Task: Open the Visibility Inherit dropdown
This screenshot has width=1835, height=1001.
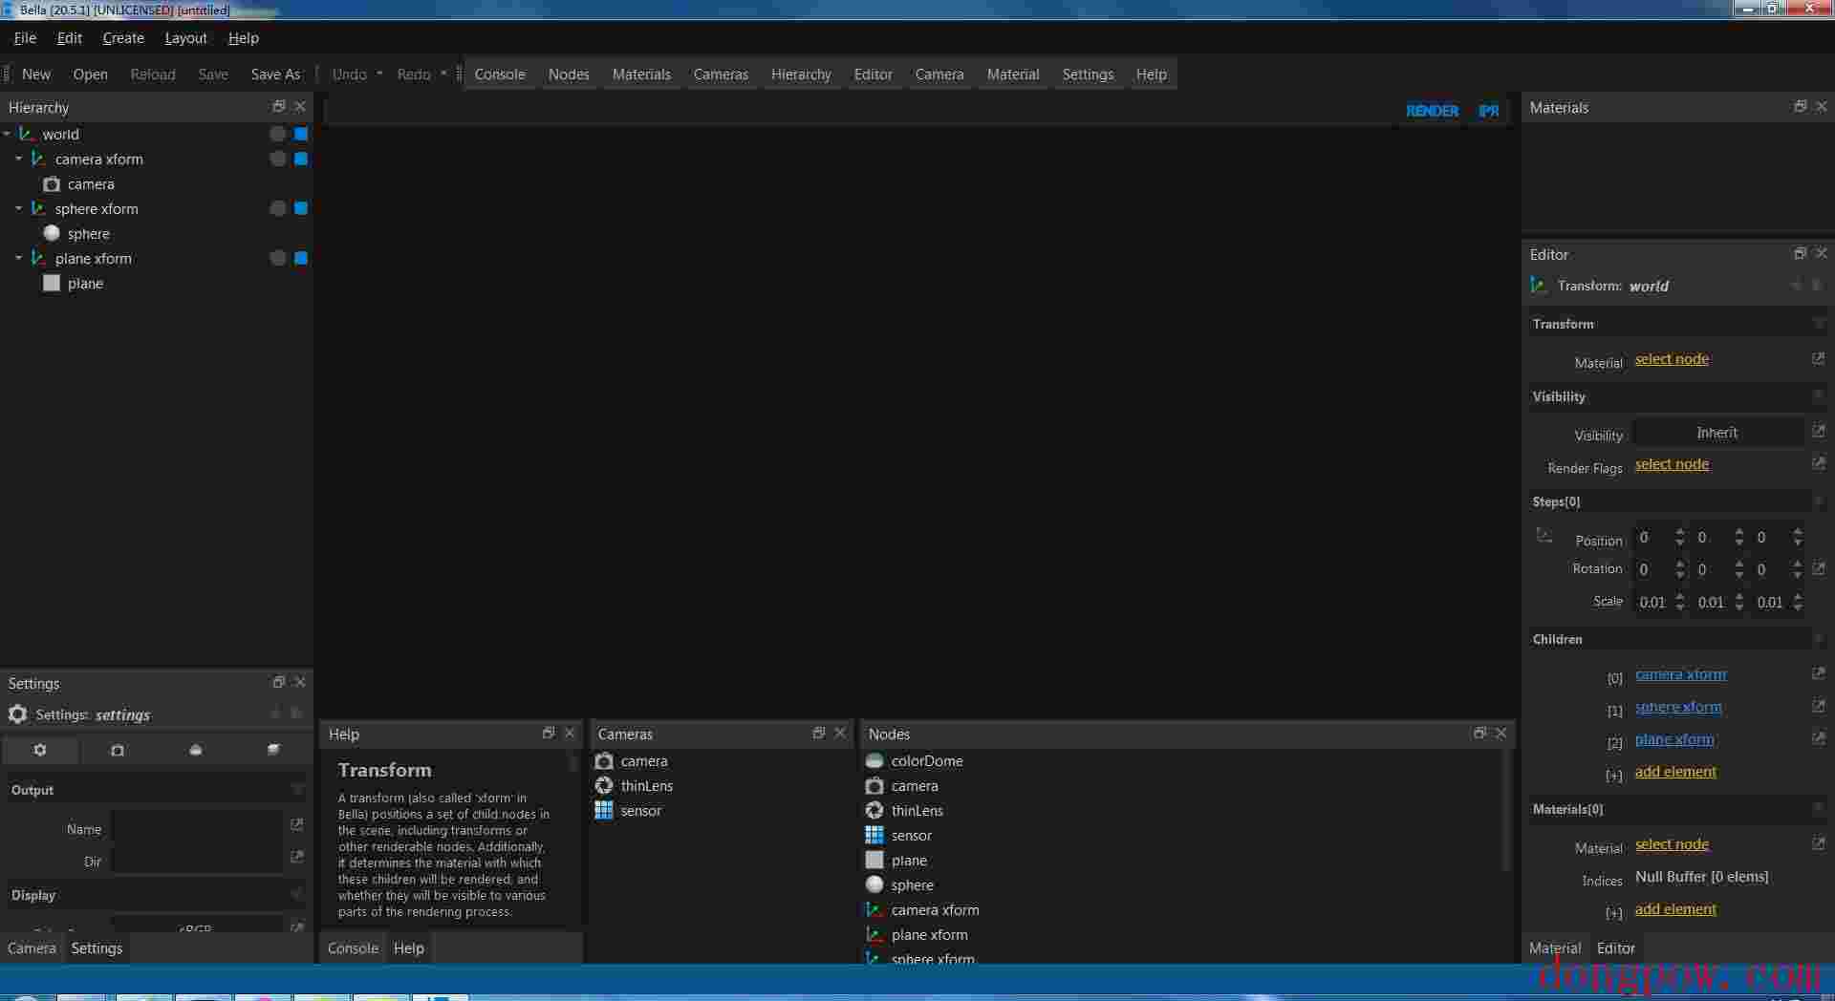Action: point(1717,433)
